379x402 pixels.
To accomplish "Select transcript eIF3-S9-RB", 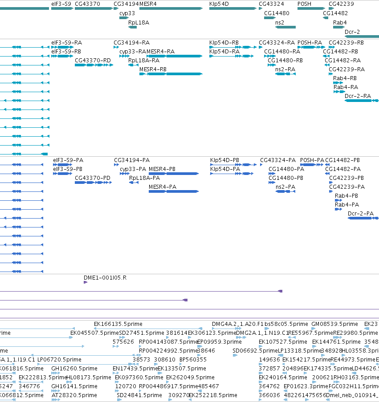I will 62,56.
